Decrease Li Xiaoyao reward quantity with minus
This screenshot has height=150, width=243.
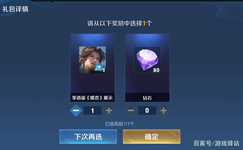pyautogui.click(x=76, y=110)
